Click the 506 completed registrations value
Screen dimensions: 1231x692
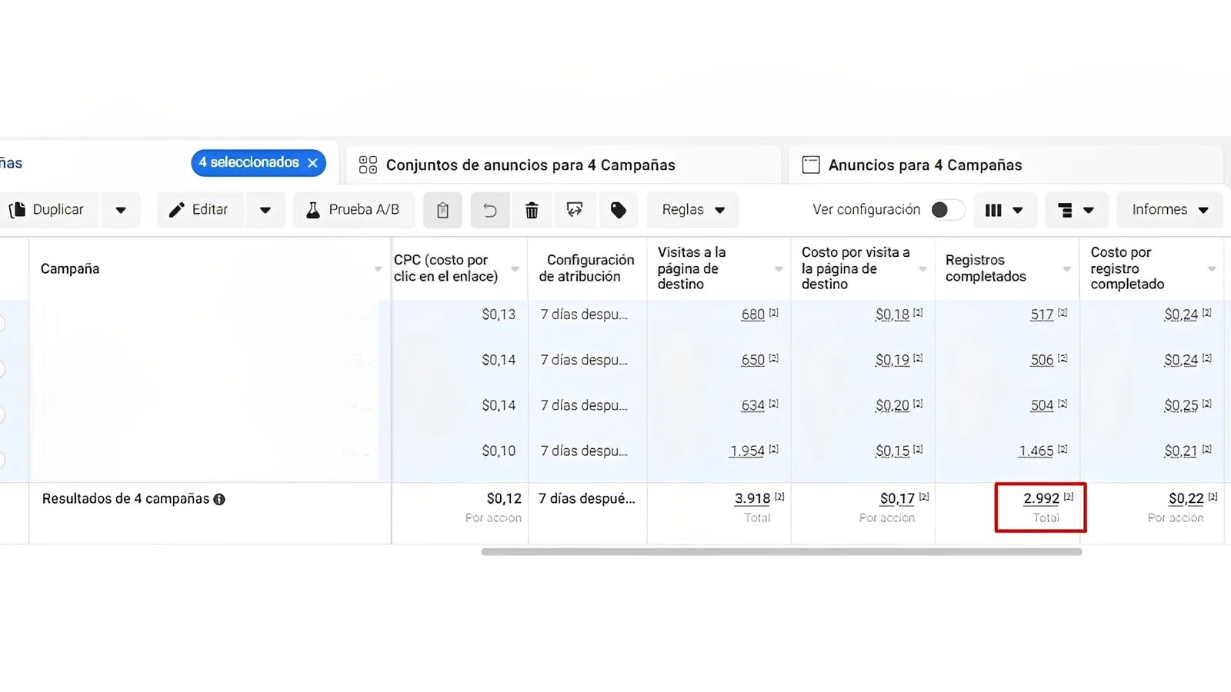[1043, 360]
